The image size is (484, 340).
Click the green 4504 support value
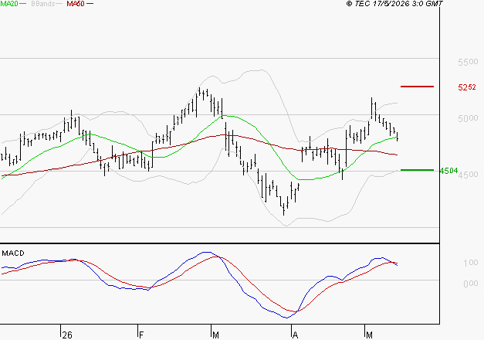(448, 171)
